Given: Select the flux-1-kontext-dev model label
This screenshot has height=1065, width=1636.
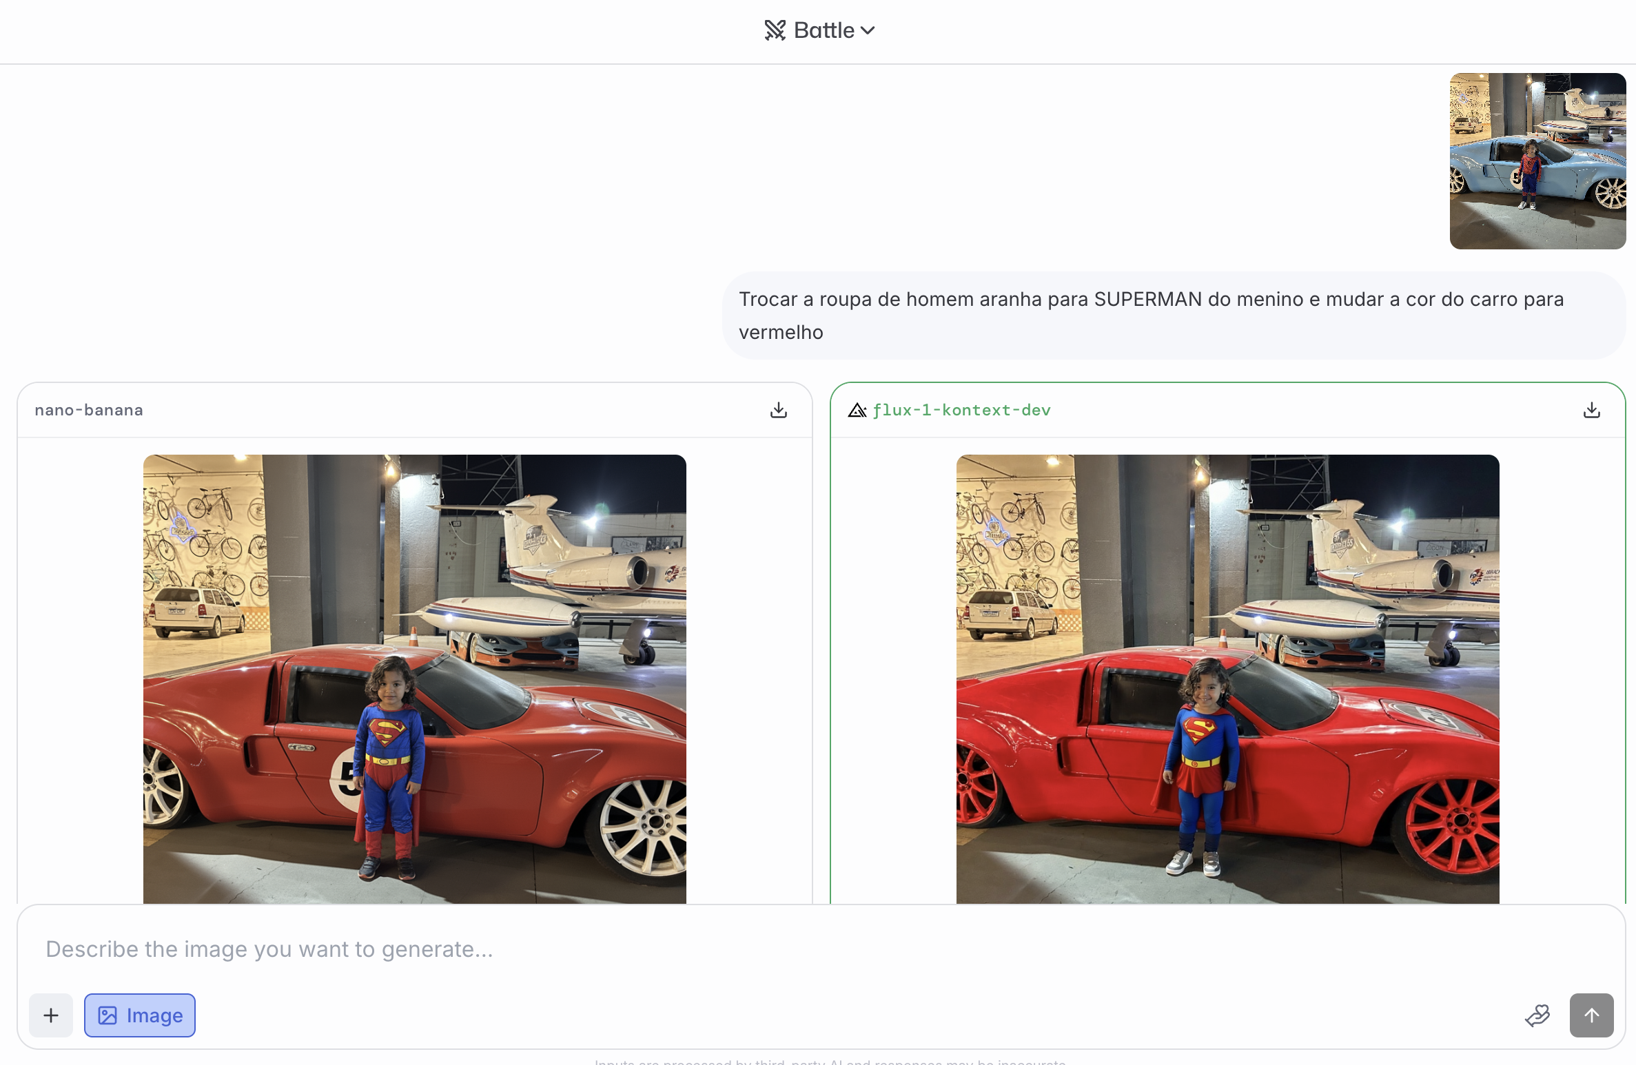Looking at the screenshot, I should [x=961, y=410].
